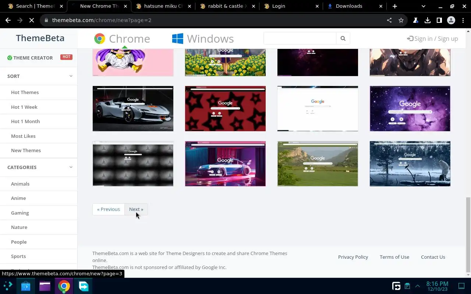This screenshot has height=294, width=471.
Task: Open the snowy blue forest theme thumbnail
Action: click(x=410, y=164)
